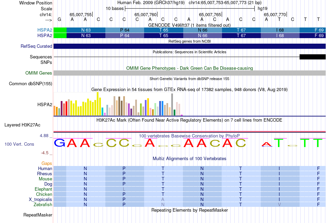
Task: Click the gray V in Zebrafish row
Action: 279,205
